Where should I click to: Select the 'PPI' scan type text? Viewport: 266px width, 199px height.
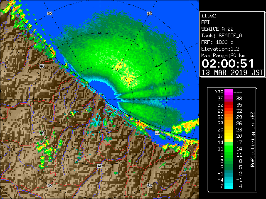coord(205,22)
